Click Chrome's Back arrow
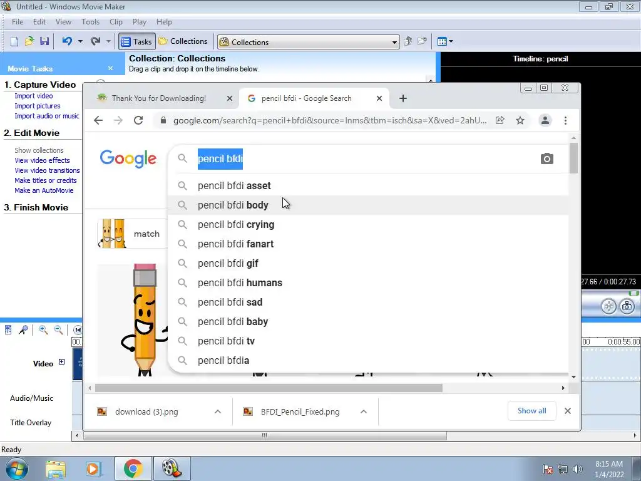The width and height of the screenshot is (641, 481). 98,120
